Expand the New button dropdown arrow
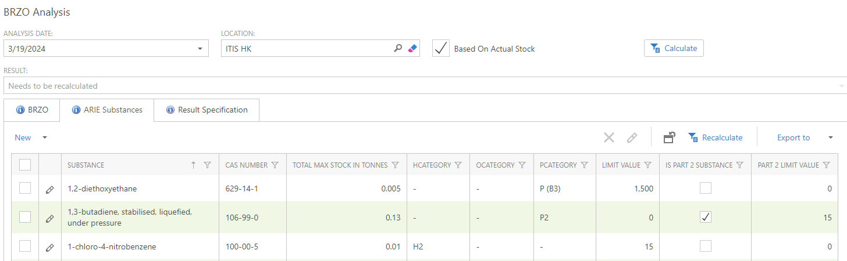Screen dimensions: 847x261 click(x=45, y=137)
